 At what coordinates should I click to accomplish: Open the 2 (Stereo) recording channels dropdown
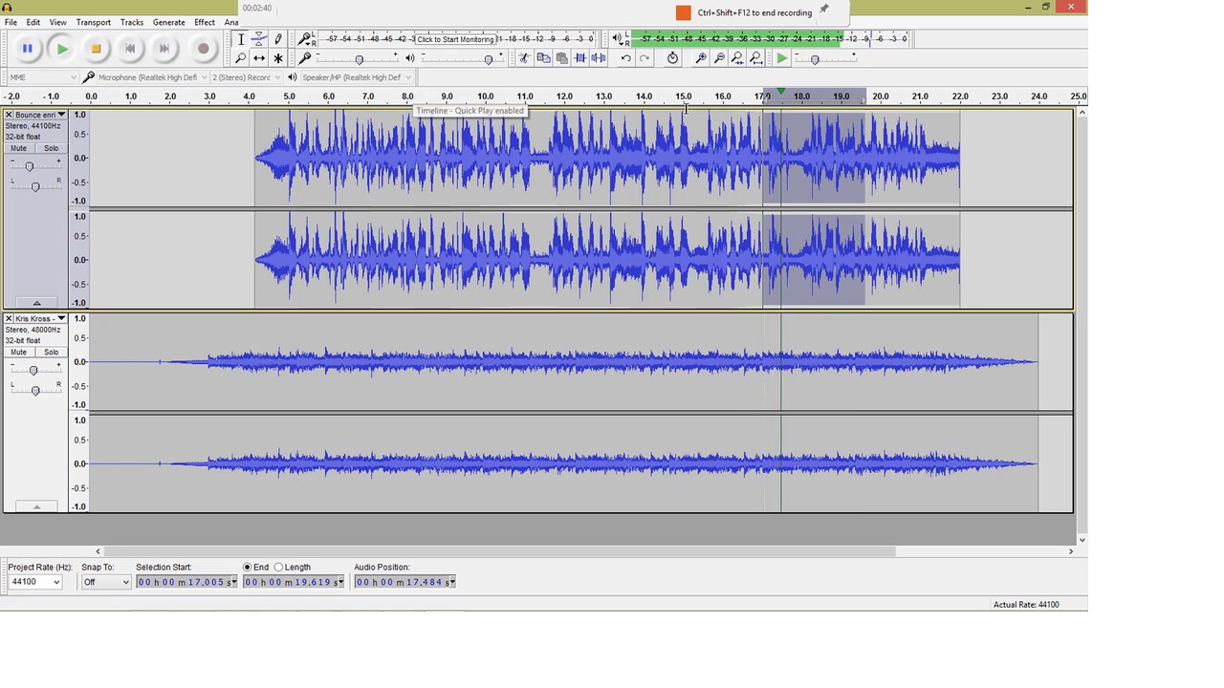[246, 77]
